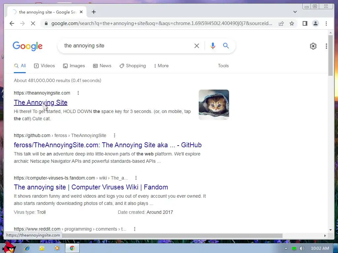This screenshot has width=338, height=253.
Task: Click the share page icon in address bar
Action: pos(281,23)
